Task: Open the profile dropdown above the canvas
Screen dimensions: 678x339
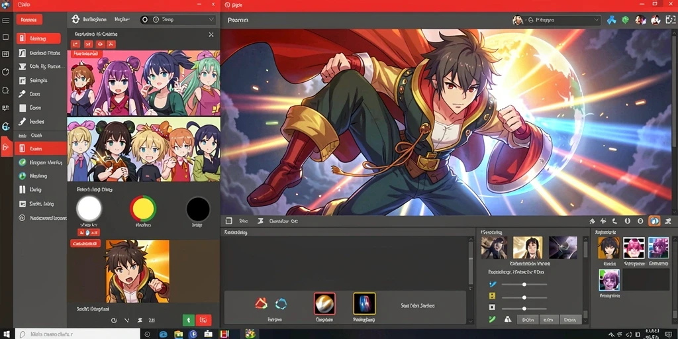Action: point(556,20)
